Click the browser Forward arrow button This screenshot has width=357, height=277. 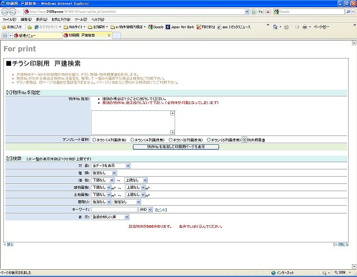point(12,12)
